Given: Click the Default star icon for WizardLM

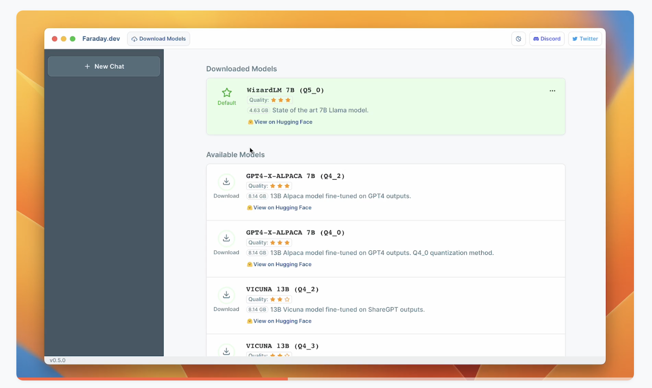Looking at the screenshot, I should point(227,93).
